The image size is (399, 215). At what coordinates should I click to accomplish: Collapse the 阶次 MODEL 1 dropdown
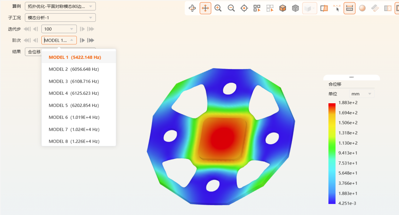59,40
